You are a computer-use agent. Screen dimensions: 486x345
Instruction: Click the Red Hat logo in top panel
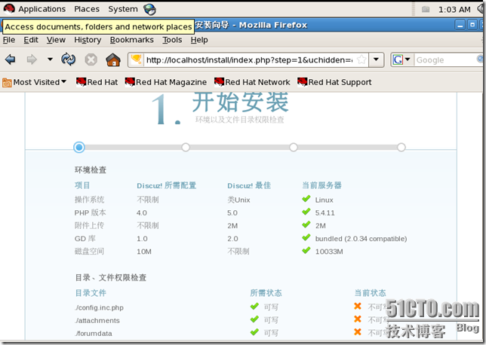pos(9,9)
